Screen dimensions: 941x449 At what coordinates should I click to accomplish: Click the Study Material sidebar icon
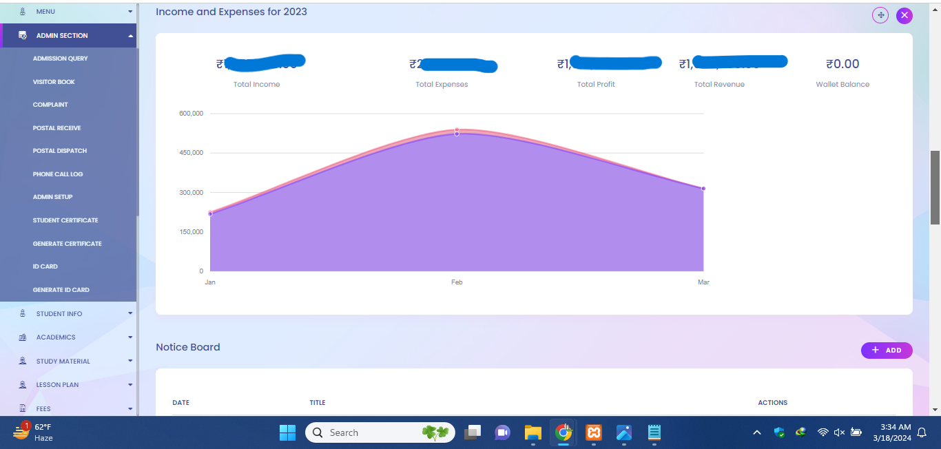(23, 361)
